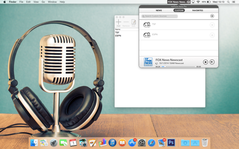This screenshot has width=239, height=149.
Task: Click the 00:24 elapsed time label
Action: pyautogui.click(x=158, y=66)
